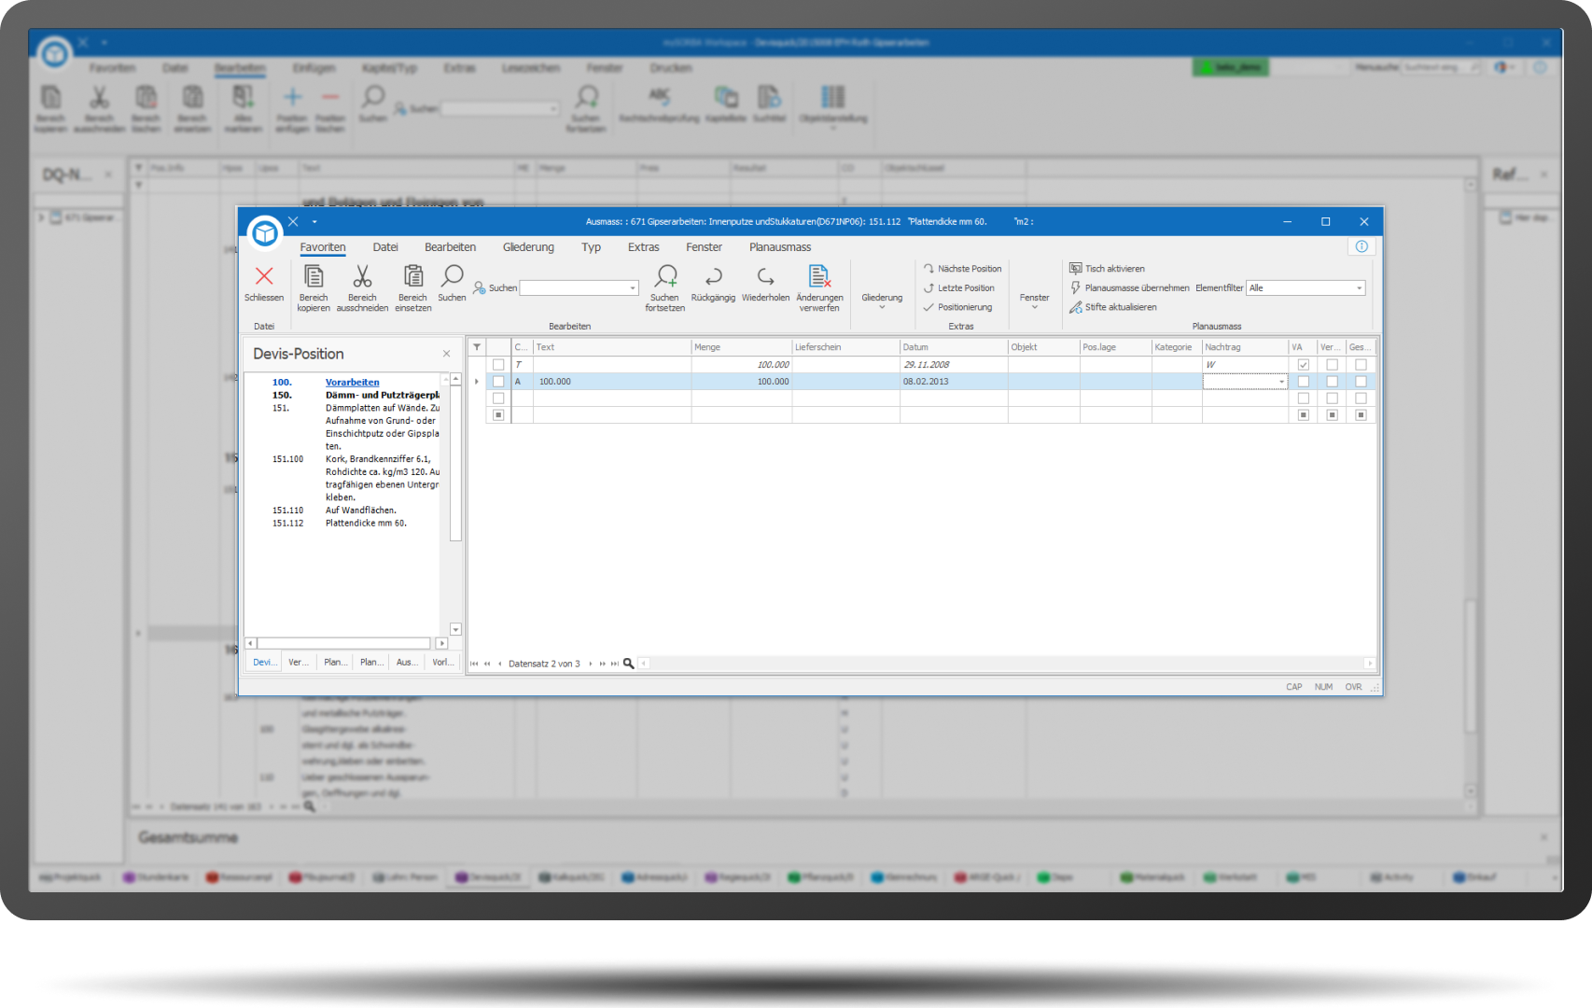The image size is (1592, 1008).
Task: Enable the Ges checkbox in first row
Action: (1361, 365)
